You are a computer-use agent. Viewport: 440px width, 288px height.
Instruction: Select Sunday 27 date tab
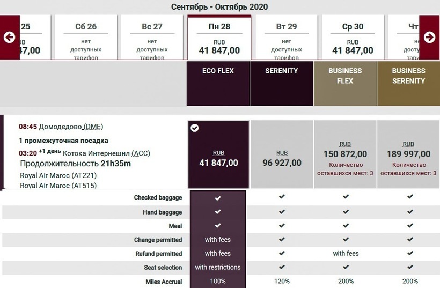[x=152, y=38]
